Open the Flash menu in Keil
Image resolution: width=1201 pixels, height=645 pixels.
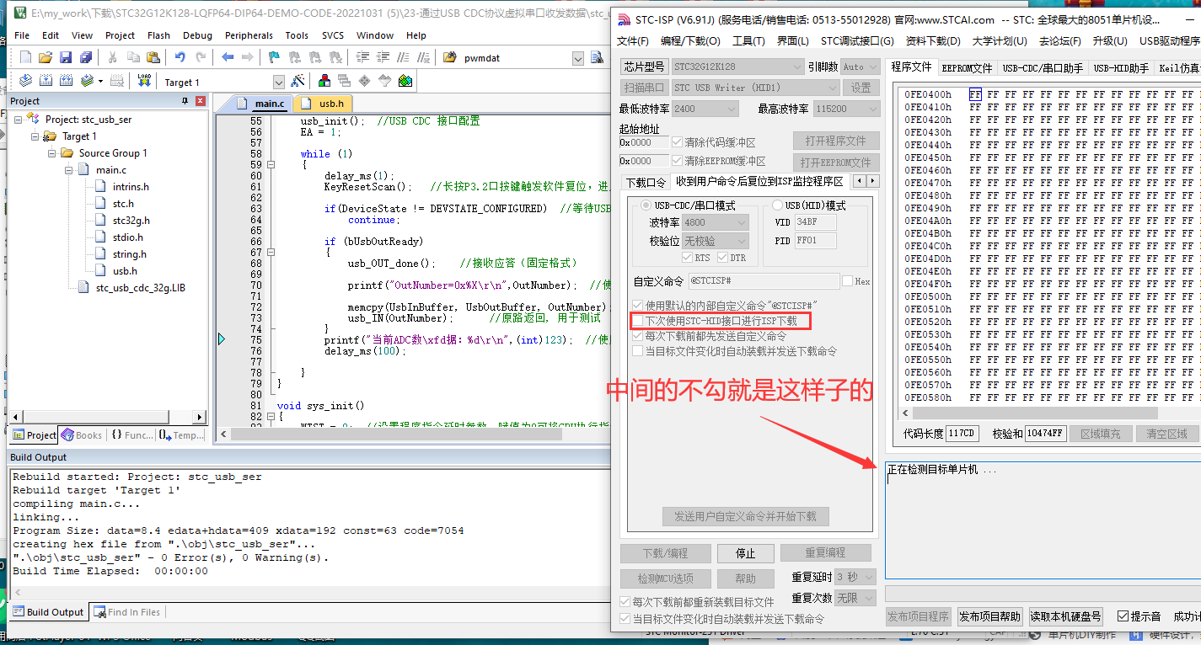click(158, 35)
